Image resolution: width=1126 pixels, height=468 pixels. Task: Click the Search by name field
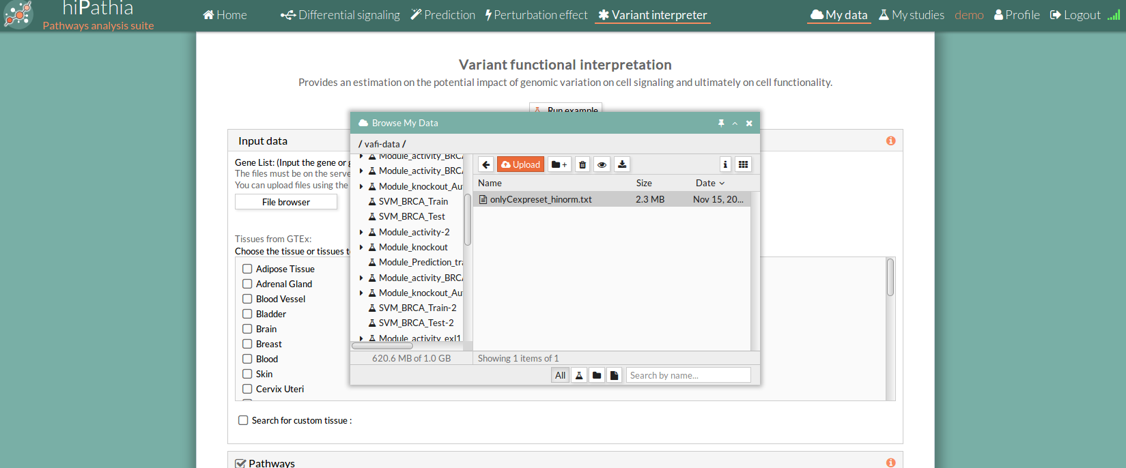(688, 375)
